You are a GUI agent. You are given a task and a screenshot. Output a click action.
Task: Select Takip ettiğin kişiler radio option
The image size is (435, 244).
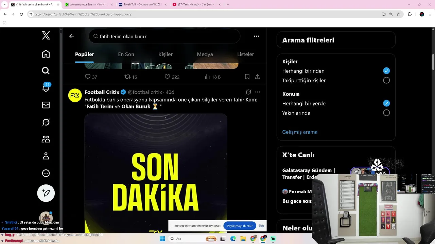[x=386, y=80]
